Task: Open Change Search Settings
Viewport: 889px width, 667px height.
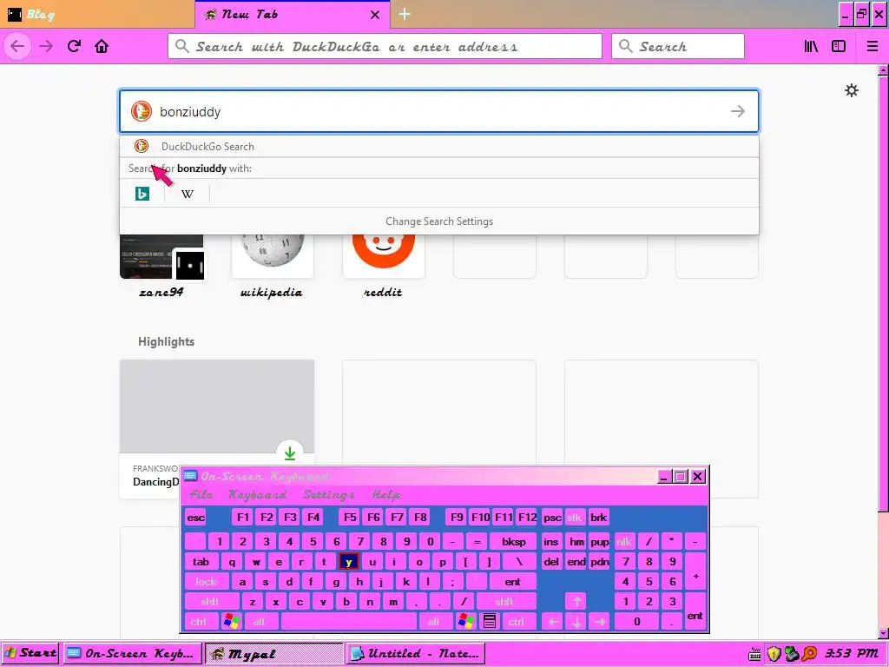Action: (438, 221)
